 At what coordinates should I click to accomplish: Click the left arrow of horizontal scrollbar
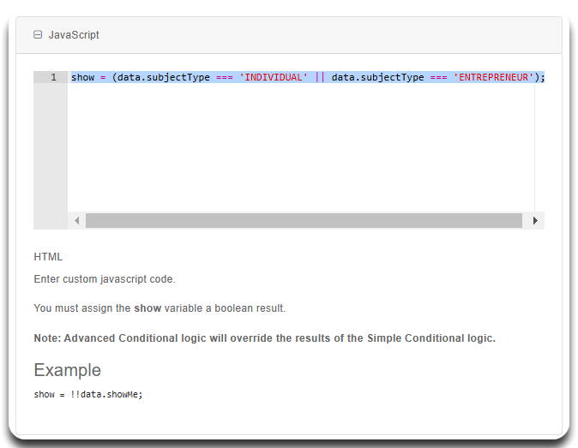[x=76, y=220]
